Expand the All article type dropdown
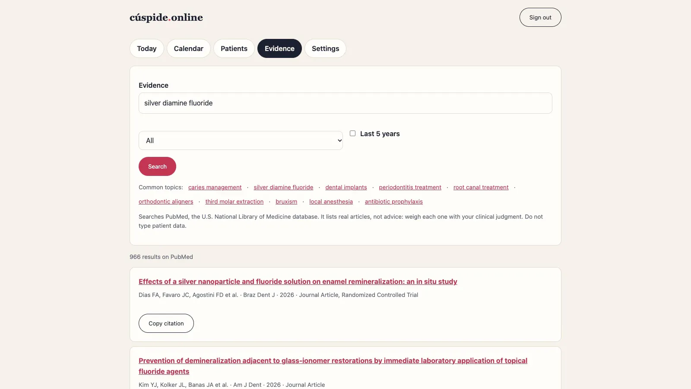Image resolution: width=691 pixels, height=389 pixels. click(241, 140)
